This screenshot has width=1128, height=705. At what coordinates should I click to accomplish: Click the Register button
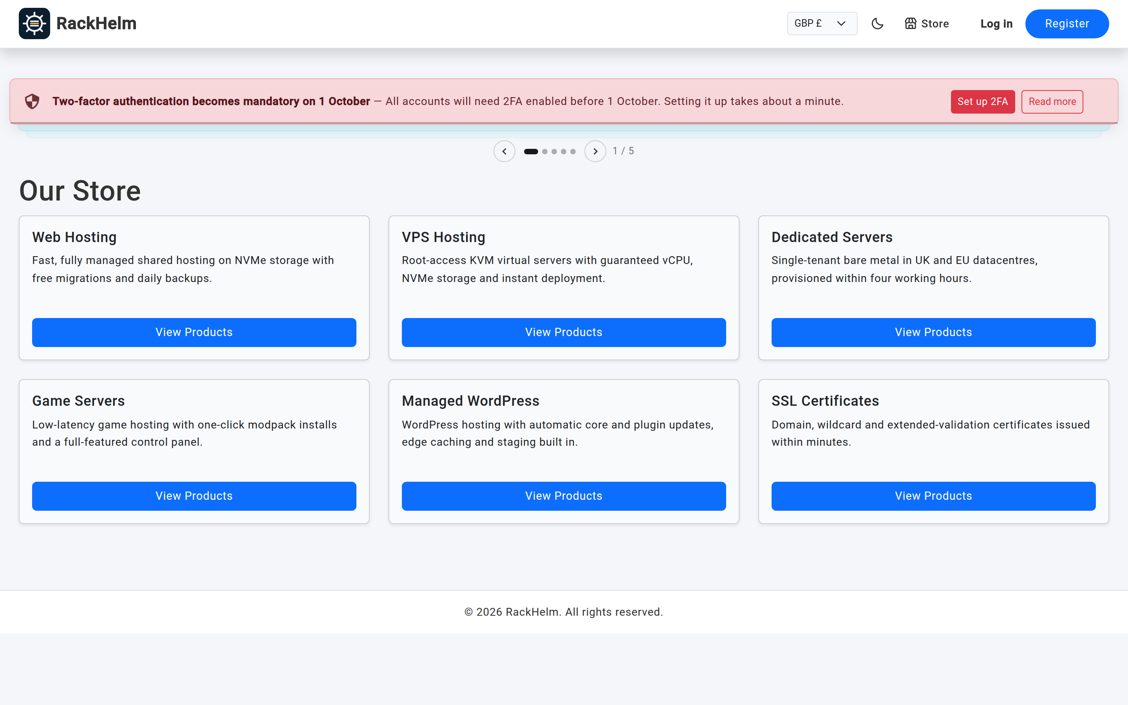(x=1067, y=24)
